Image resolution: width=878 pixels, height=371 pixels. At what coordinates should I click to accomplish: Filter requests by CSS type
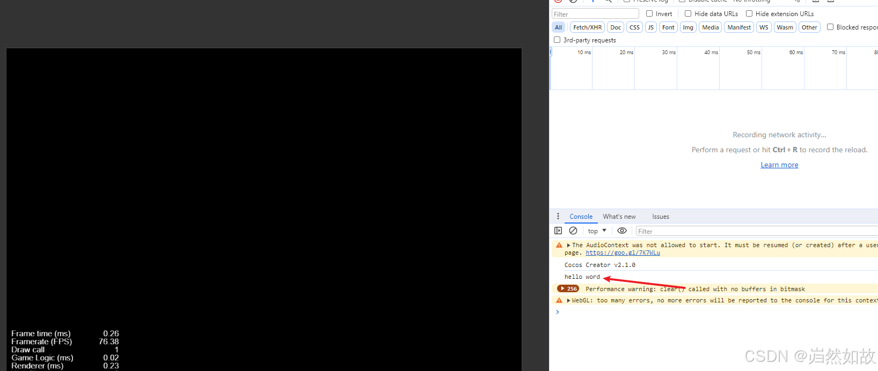point(634,27)
